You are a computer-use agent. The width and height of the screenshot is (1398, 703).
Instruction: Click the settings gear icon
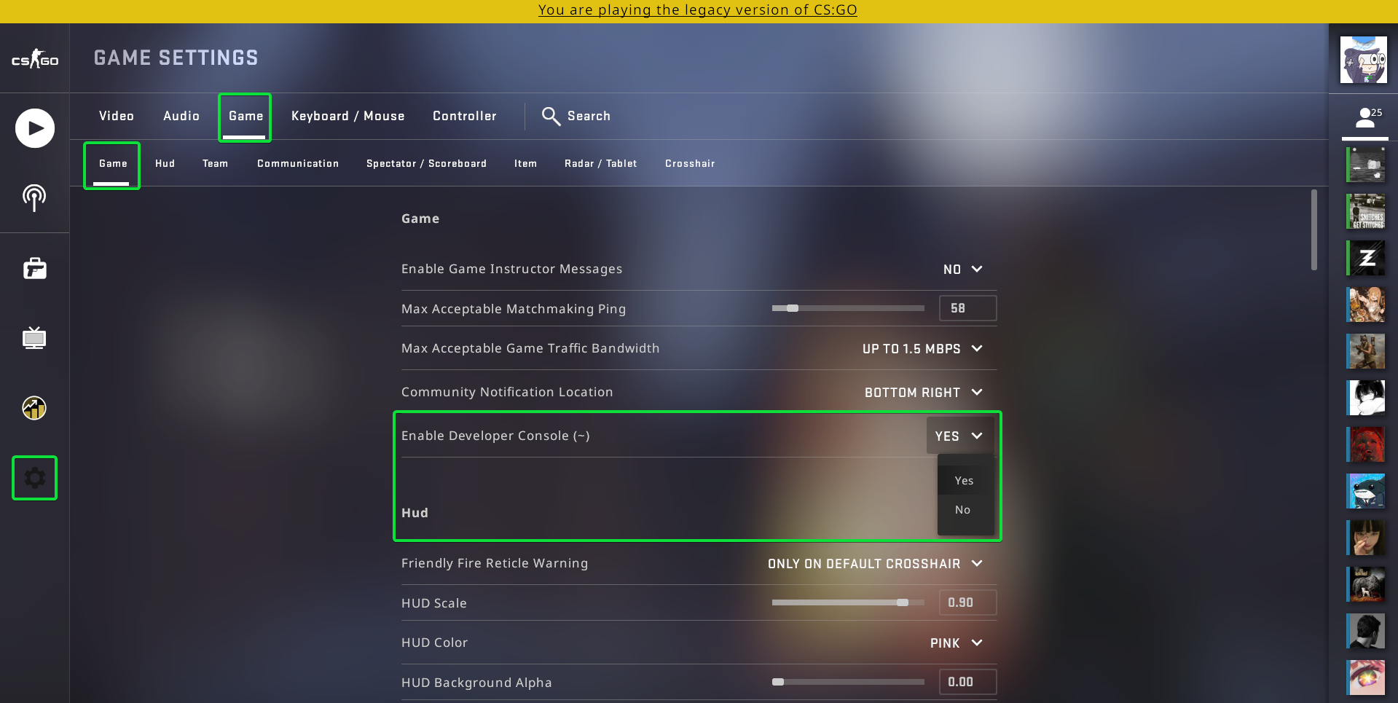[34, 478]
